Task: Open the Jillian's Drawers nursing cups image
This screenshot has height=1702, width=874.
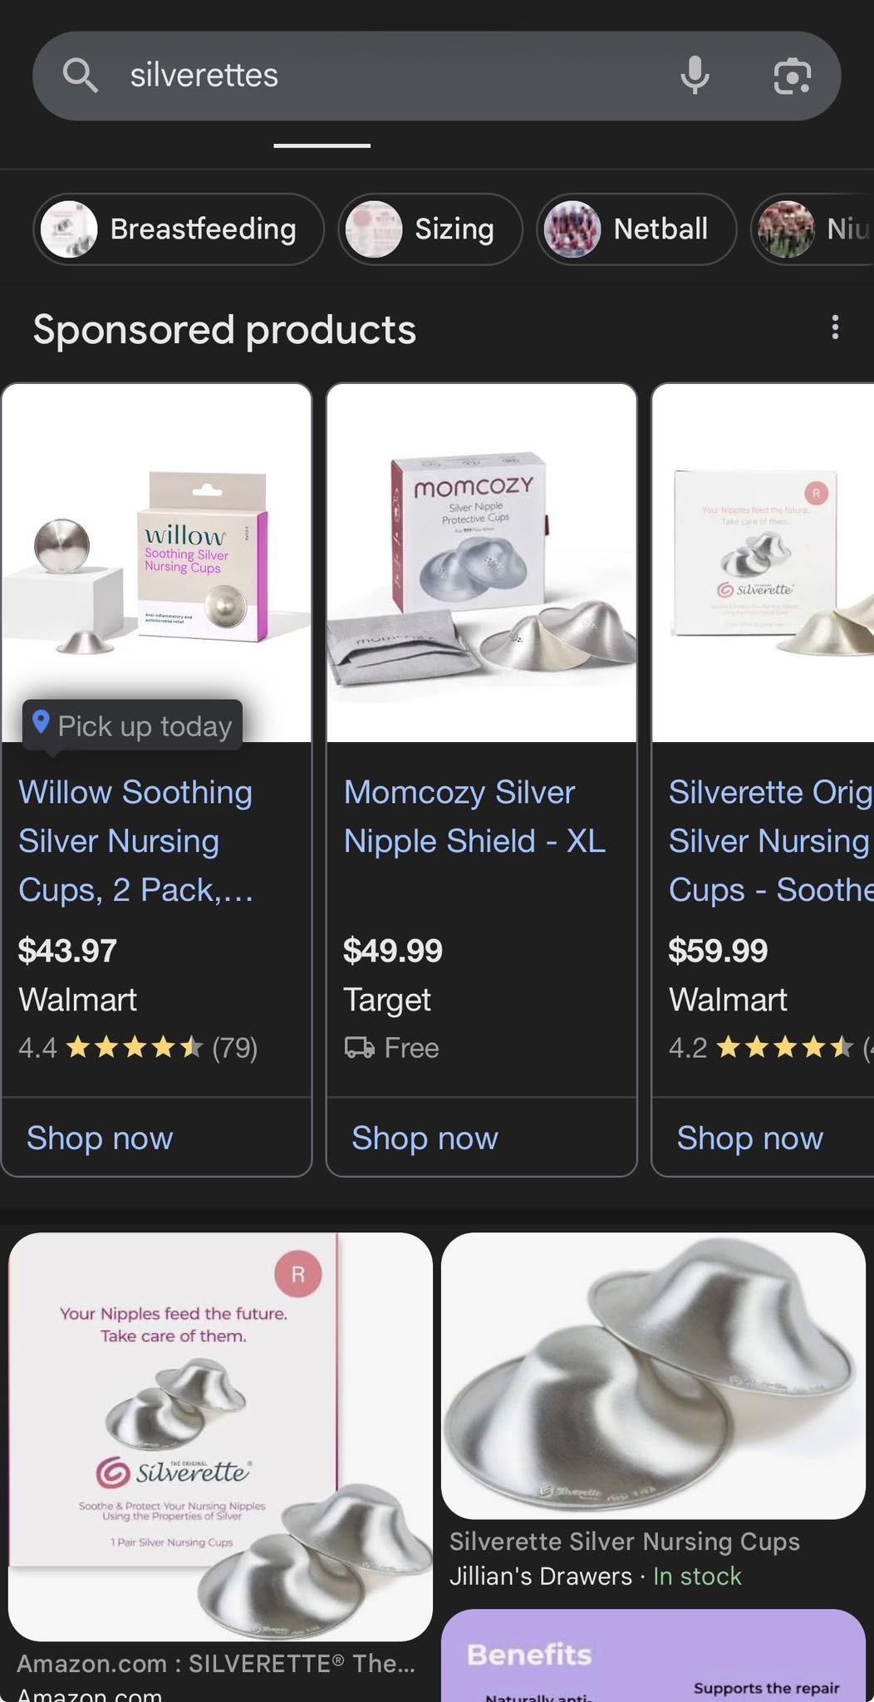Action: [x=653, y=1375]
